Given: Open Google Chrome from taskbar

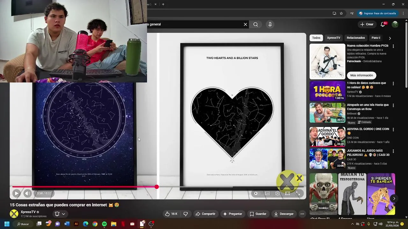Looking at the screenshot, I should pyautogui.click(x=95, y=224).
